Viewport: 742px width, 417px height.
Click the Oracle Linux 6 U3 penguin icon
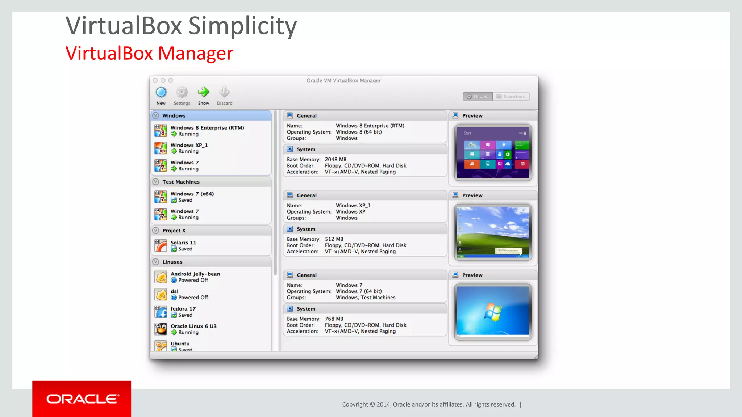coord(161,329)
